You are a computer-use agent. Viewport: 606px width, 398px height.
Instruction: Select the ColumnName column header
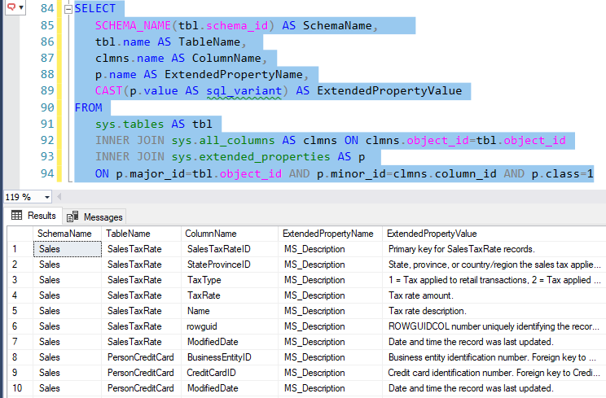[x=229, y=234]
